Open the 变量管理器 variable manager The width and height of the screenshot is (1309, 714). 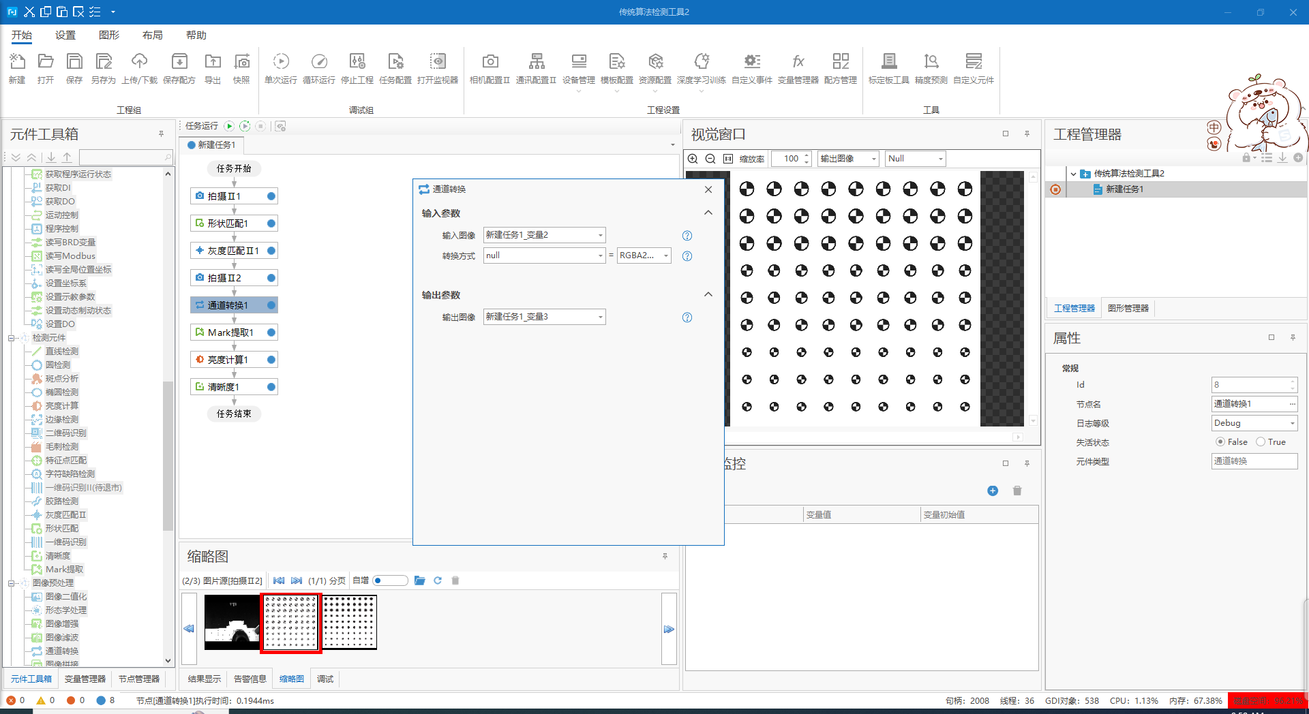click(x=798, y=68)
